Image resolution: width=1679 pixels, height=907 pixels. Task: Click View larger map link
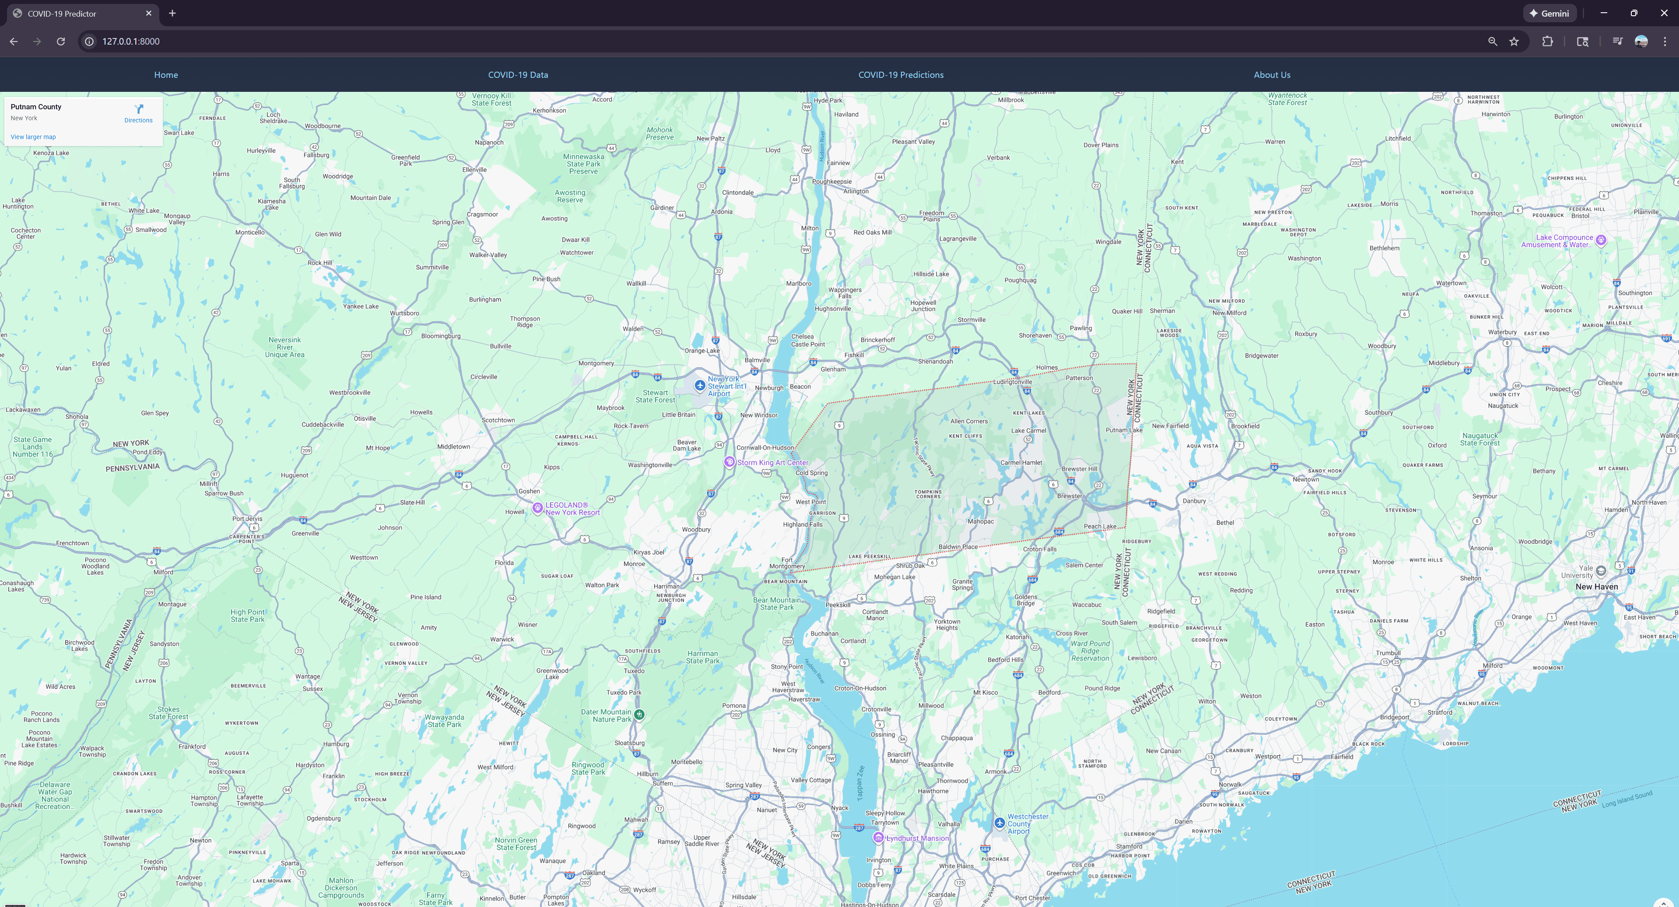33,137
